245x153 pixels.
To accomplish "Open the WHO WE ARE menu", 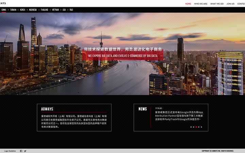I will (x=201, y=4).
